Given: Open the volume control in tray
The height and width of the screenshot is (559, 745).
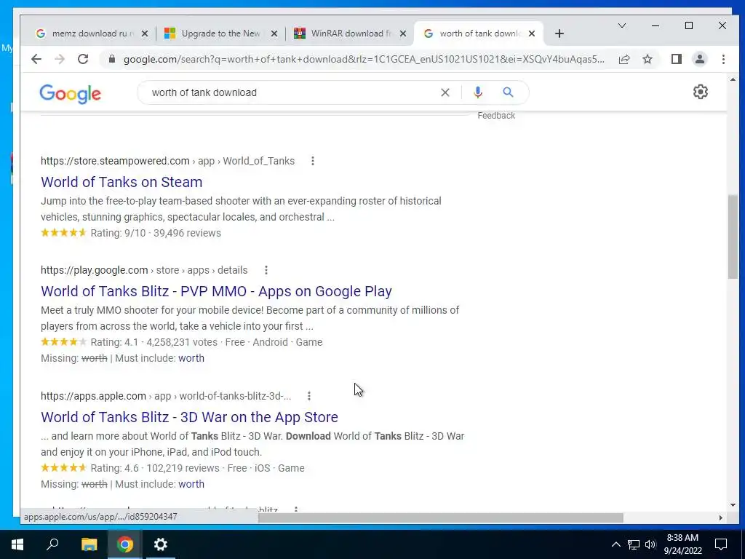Looking at the screenshot, I should click(650, 544).
